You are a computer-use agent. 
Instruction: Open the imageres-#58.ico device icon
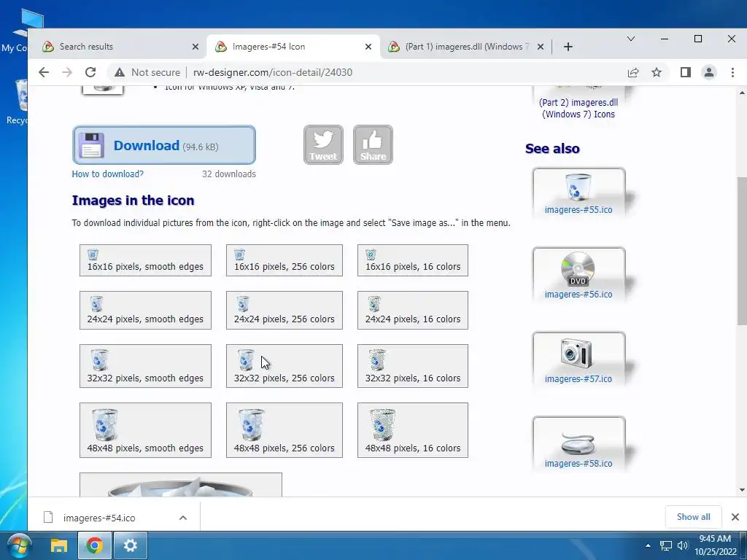[x=578, y=444]
